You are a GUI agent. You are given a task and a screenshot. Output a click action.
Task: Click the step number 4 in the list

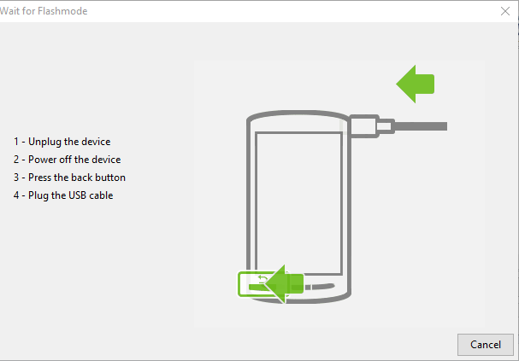(x=16, y=195)
